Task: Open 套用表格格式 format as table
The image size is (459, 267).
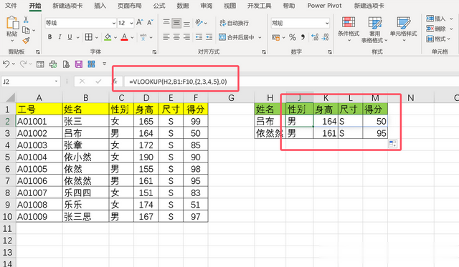Action: click(x=374, y=29)
